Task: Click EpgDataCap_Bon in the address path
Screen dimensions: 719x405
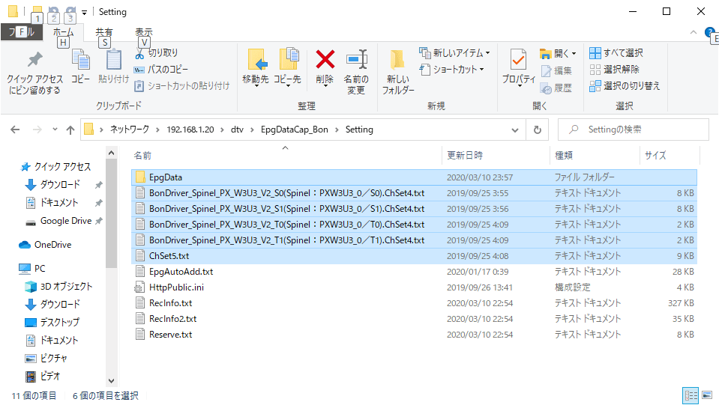Action: click(x=295, y=130)
